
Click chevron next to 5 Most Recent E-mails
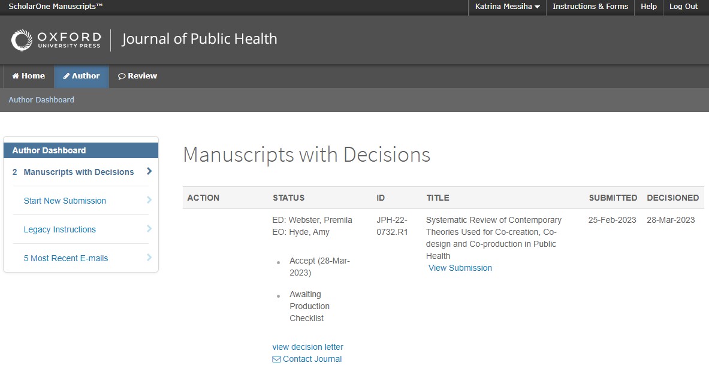[149, 258]
